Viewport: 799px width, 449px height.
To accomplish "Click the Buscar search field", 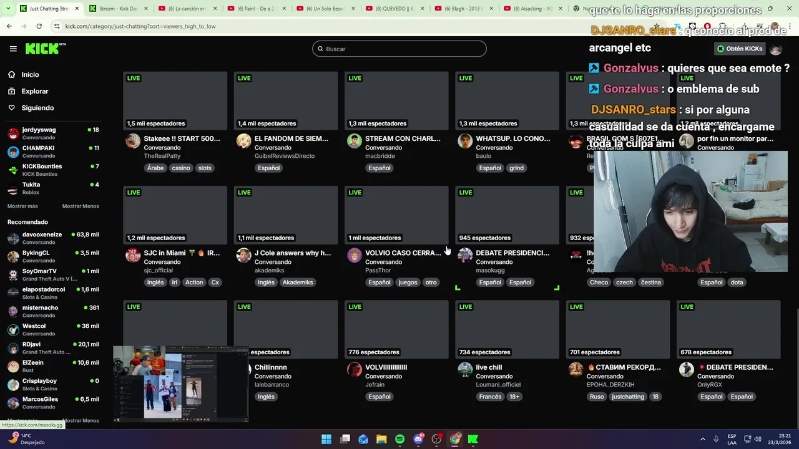I will pyautogui.click(x=399, y=49).
